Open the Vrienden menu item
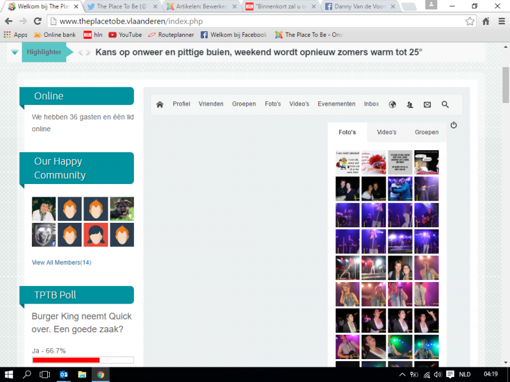The image size is (510, 382). (x=211, y=104)
